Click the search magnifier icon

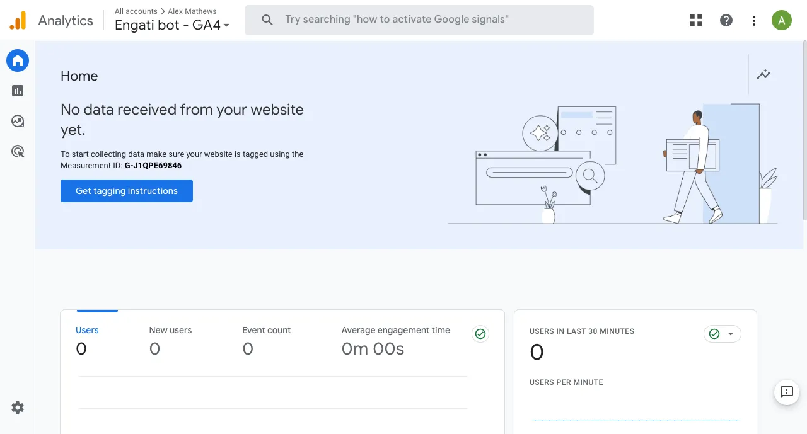point(267,20)
